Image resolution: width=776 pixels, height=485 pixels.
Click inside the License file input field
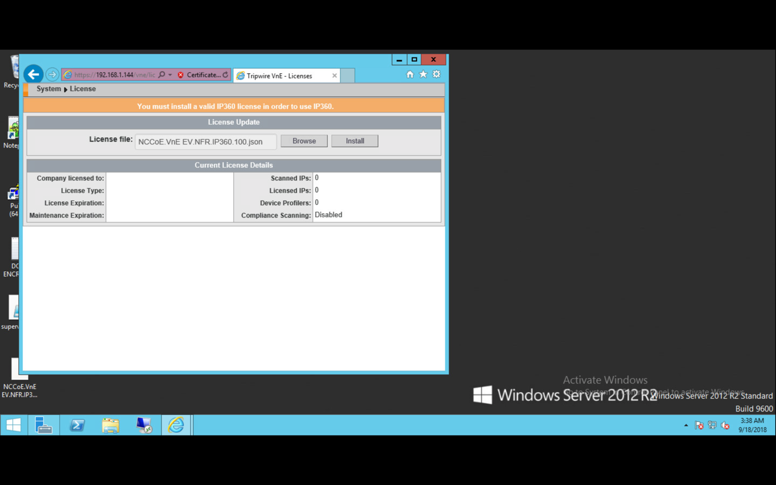click(x=206, y=142)
